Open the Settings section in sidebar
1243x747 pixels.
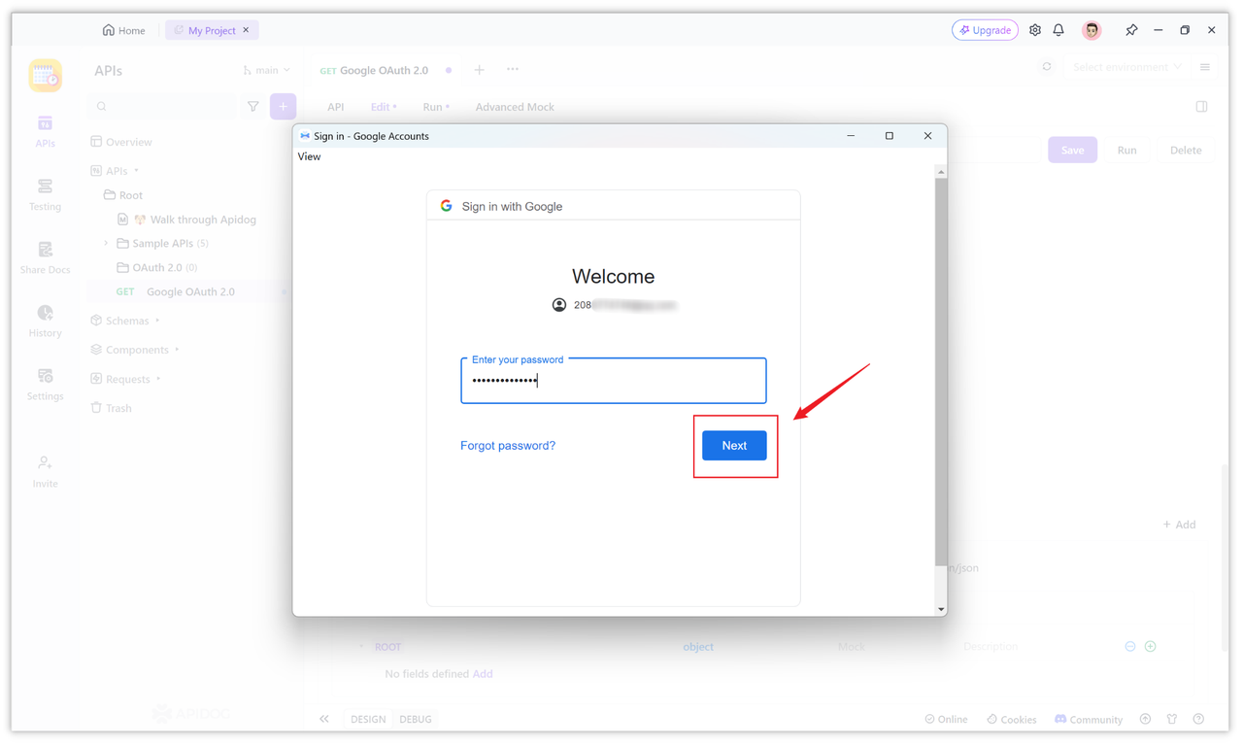pos(45,384)
